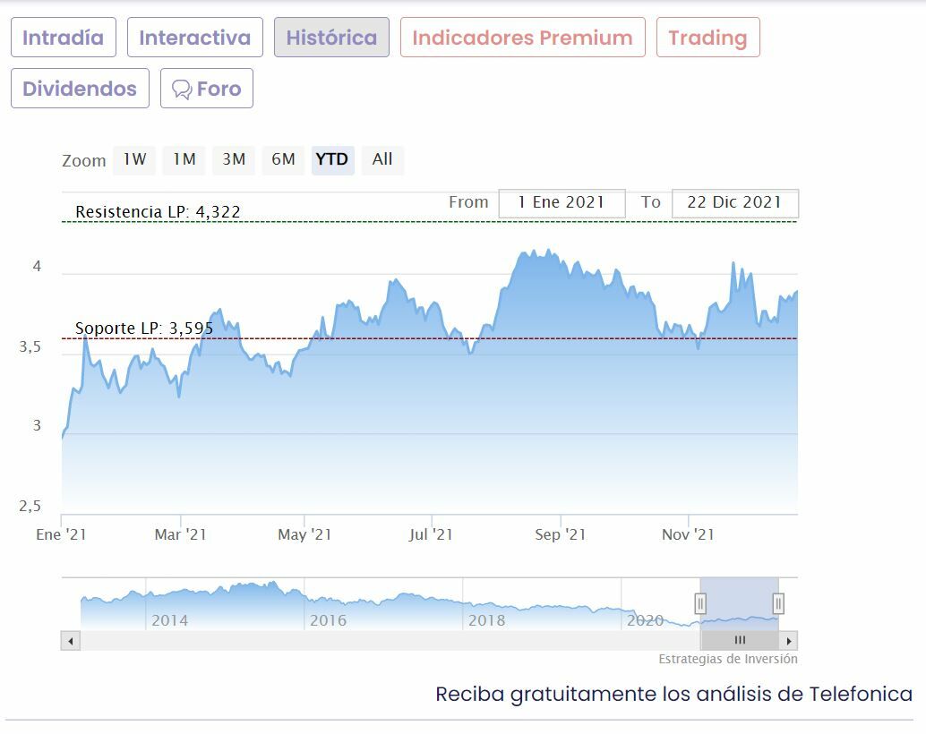Click the navigator scrollbar thumb
This screenshot has height=734, width=926.
[x=740, y=641]
